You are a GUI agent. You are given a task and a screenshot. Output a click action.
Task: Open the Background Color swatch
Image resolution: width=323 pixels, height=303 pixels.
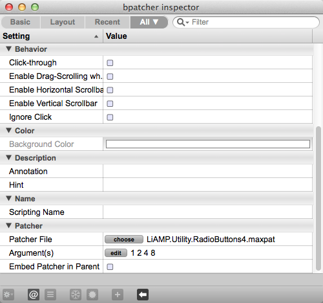pos(208,144)
